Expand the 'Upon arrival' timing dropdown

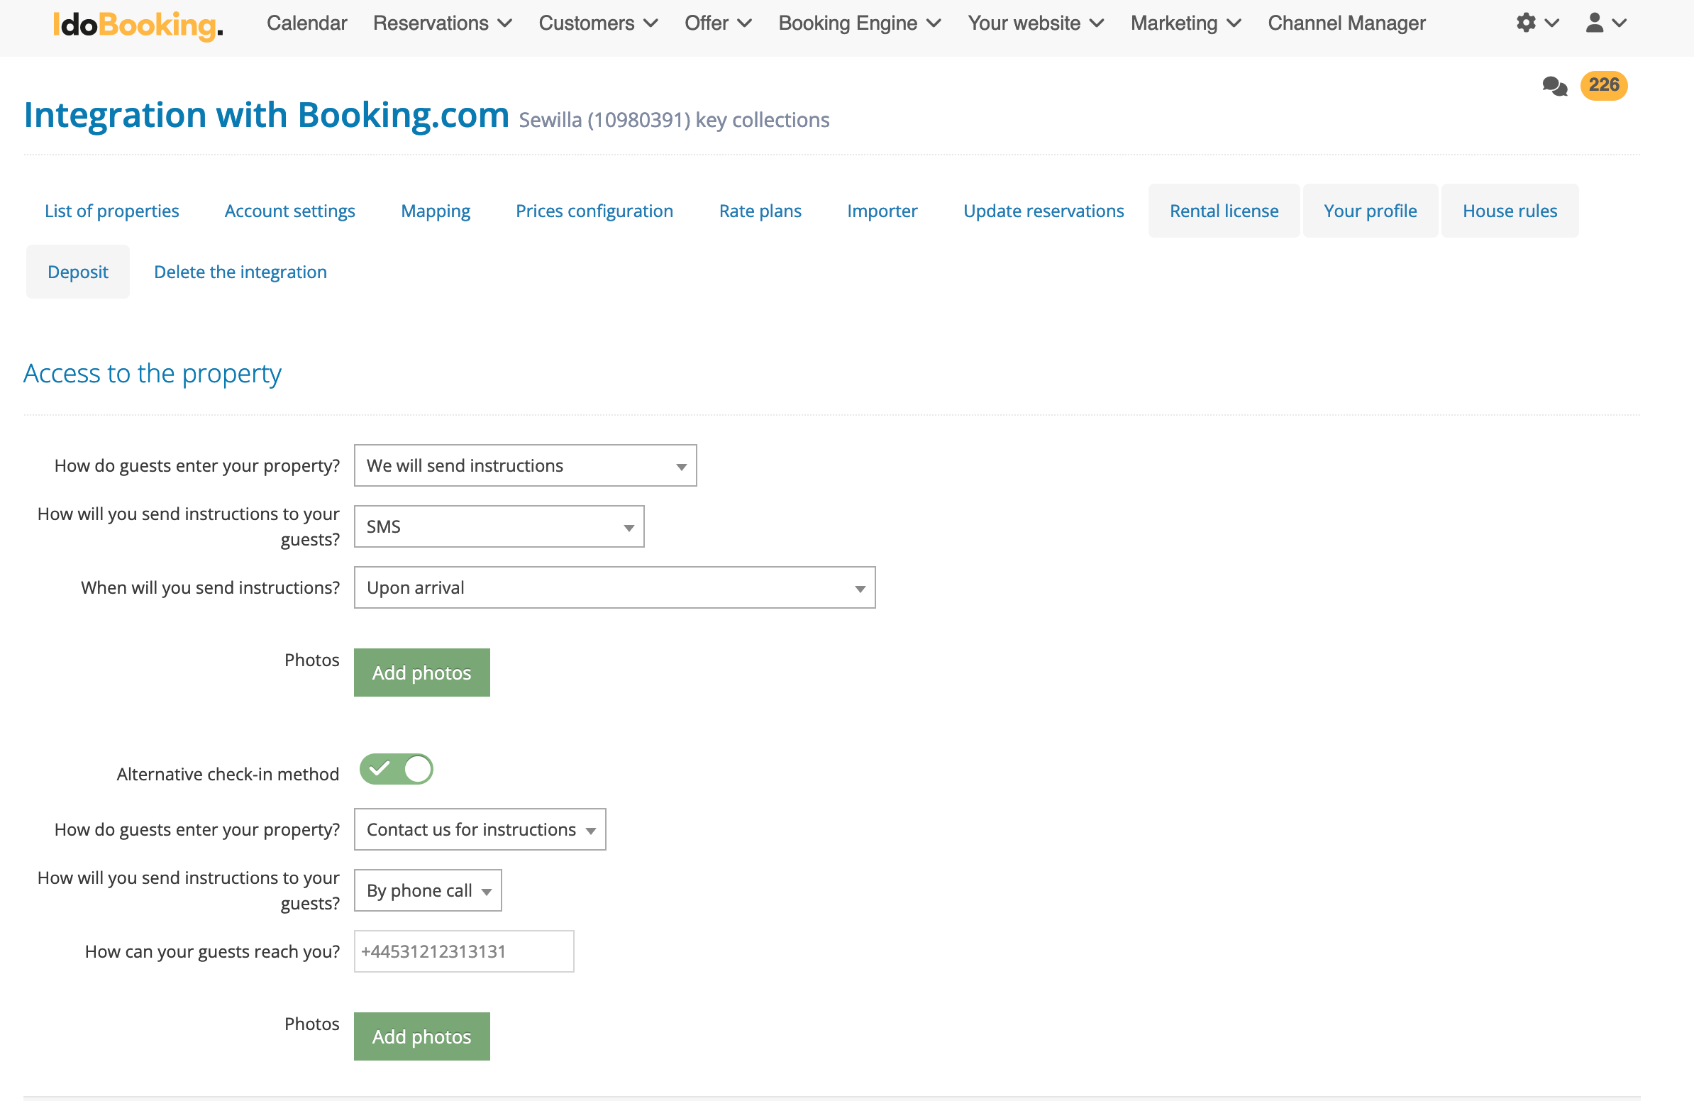tap(614, 588)
